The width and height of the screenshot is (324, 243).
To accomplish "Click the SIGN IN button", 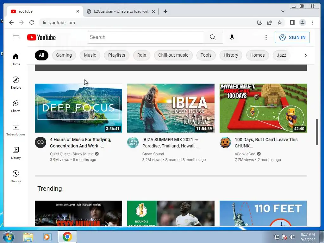I will click(x=292, y=37).
